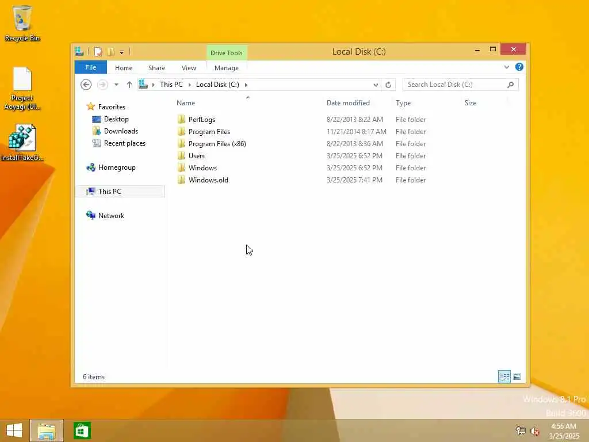Switch to Large icons view in status bar
The width and height of the screenshot is (589, 442).
[517, 376]
